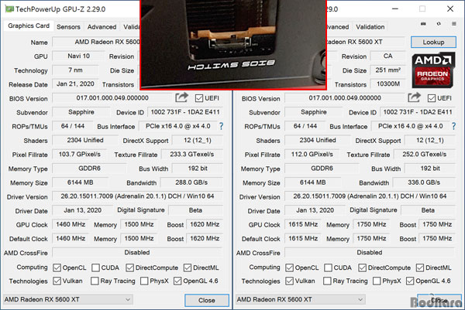
Task: Click AMD CrossFire Disabled field in left window
Action: (x=137, y=252)
